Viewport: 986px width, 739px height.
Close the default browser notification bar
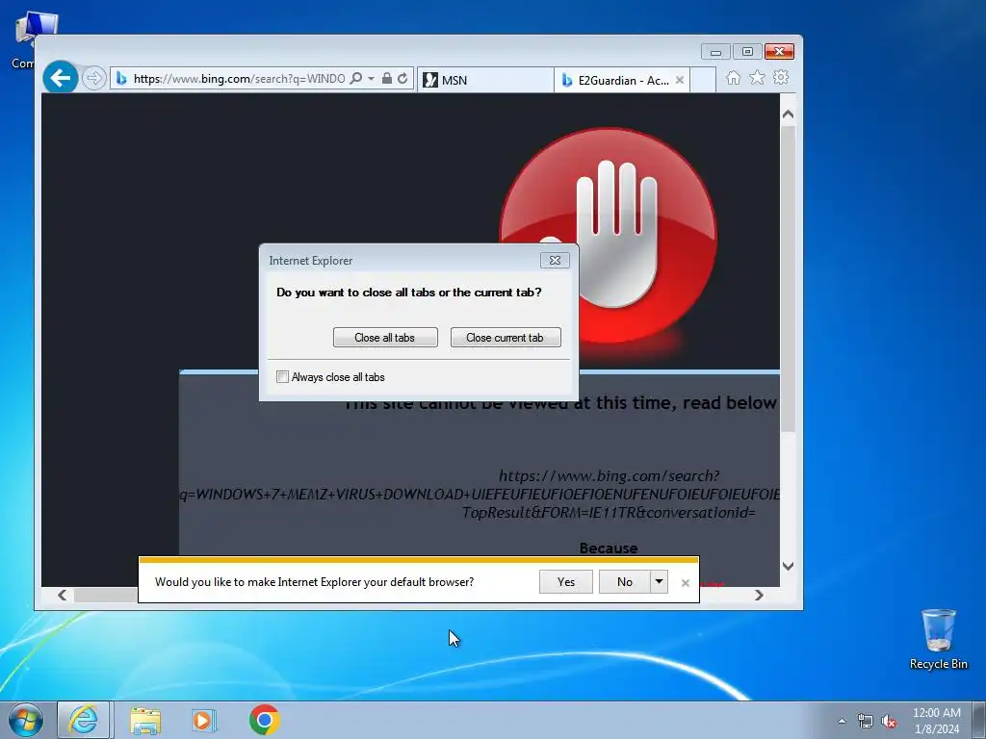[x=686, y=583]
